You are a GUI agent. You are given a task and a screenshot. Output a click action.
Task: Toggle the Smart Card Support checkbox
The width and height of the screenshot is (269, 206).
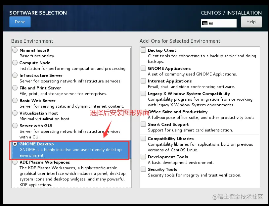pyautogui.click(x=143, y=124)
